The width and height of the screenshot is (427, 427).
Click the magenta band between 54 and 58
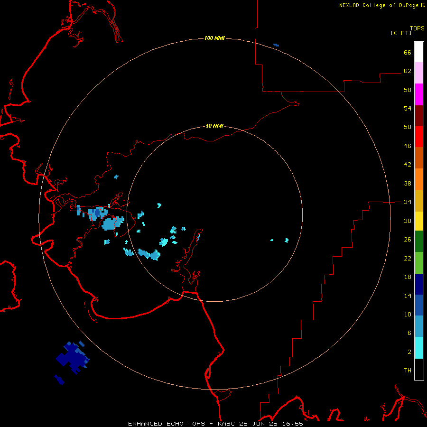[x=419, y=94]
